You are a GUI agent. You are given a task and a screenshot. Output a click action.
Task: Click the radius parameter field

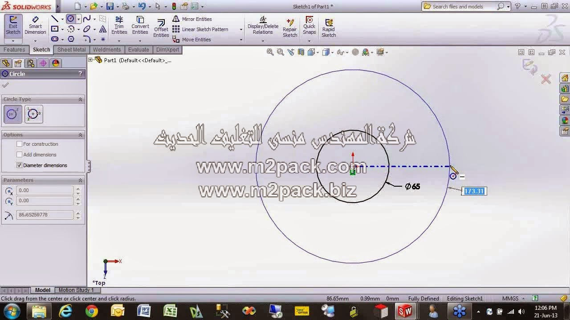pyautogui.click(x=45, y=215)
